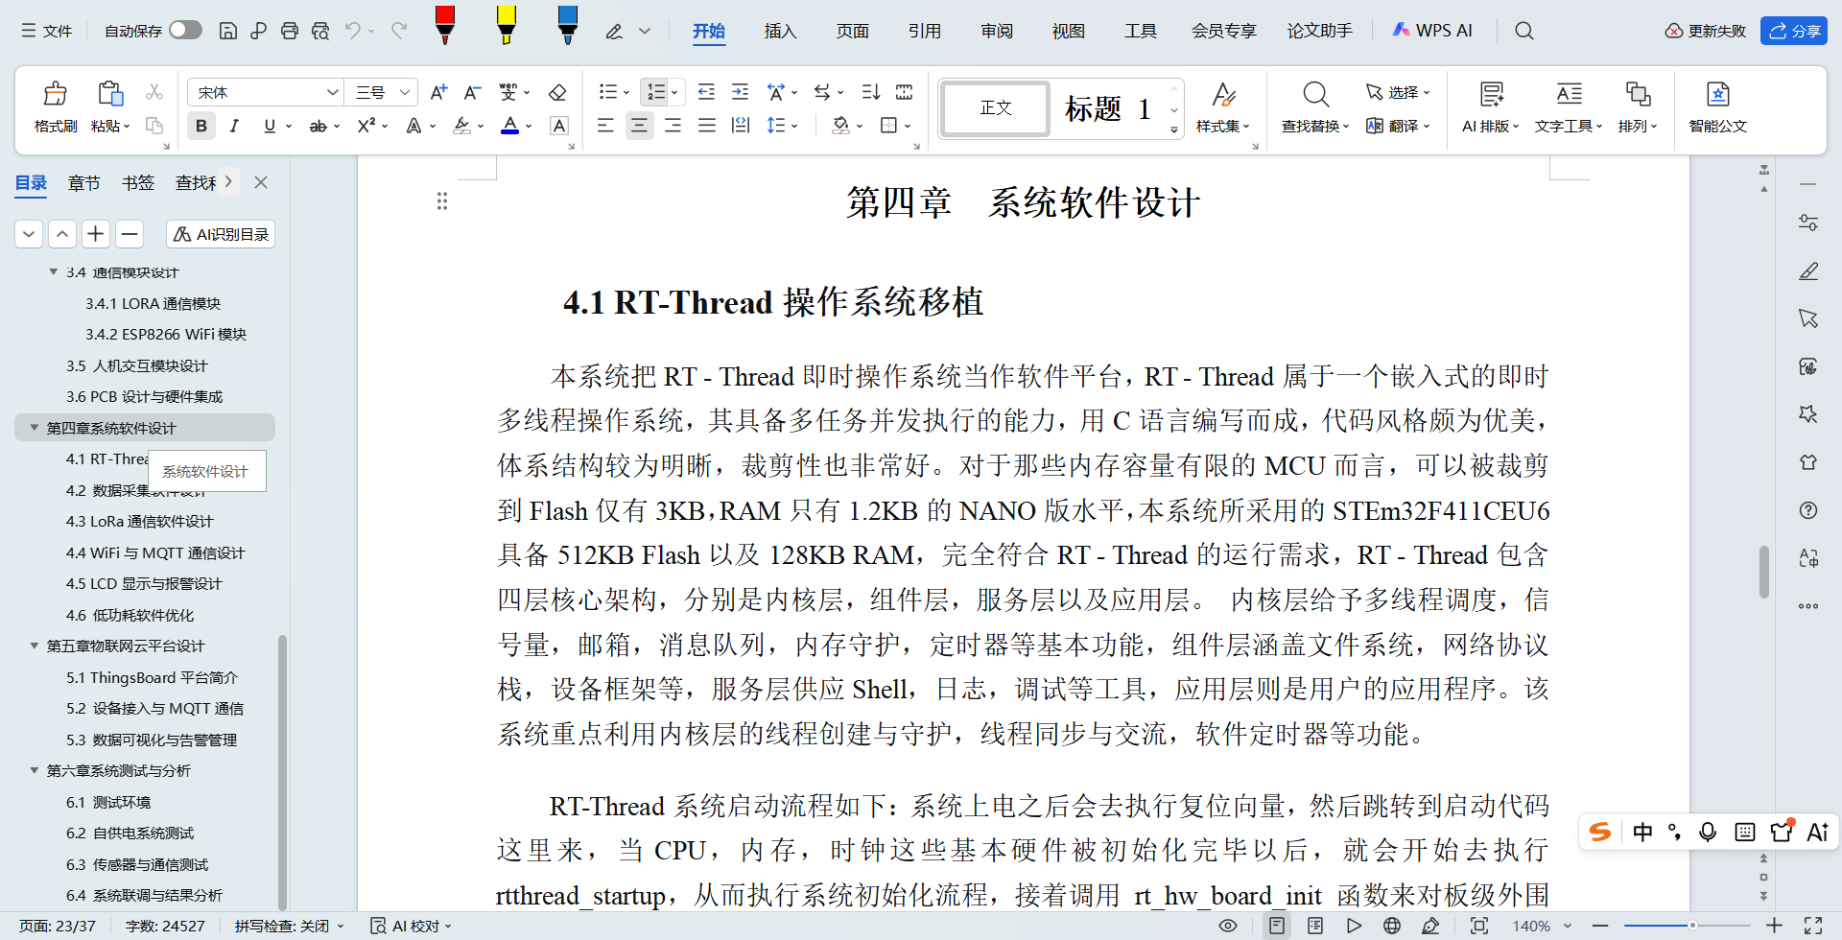The width and height of the screenshot is (1842, 940).
Task: Select left text alignment
Action: [605, 126]
